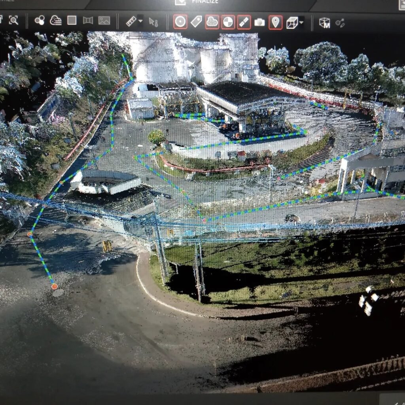This screenshot has height=405, width=405.
Task: Toggle the quartered-circle limit box icon
Action: coord(227,22)
